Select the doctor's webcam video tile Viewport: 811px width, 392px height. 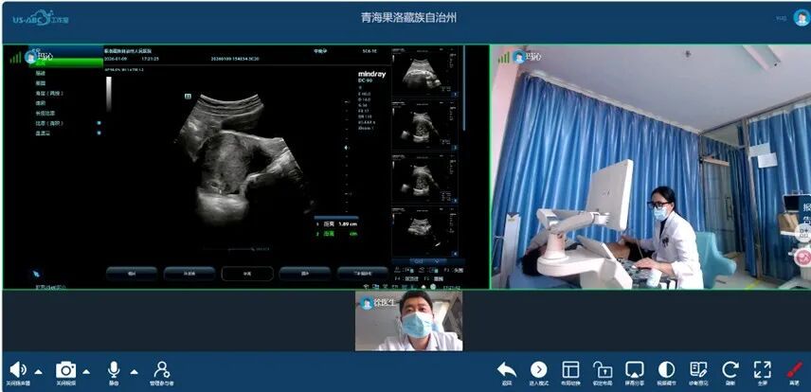click(x=408, y=321)
